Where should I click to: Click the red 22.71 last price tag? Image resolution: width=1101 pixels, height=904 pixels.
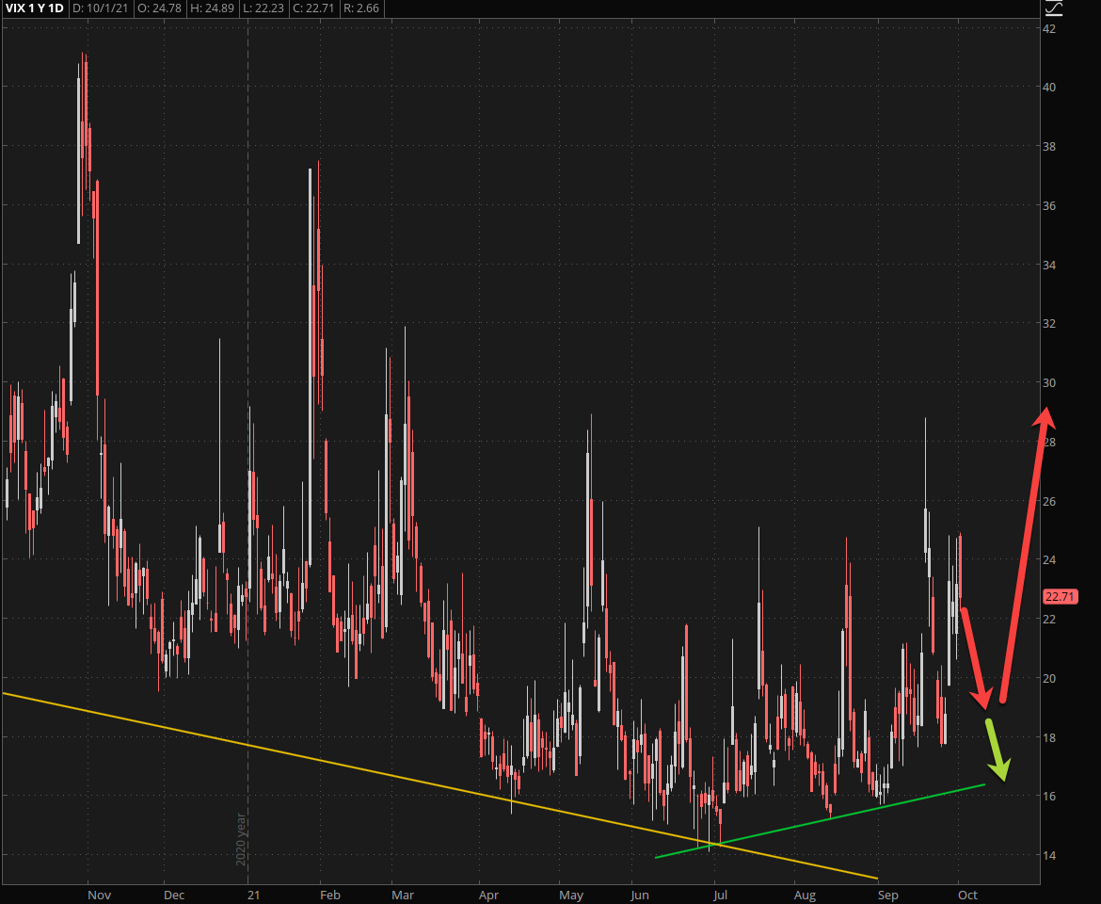(1060, 596)
